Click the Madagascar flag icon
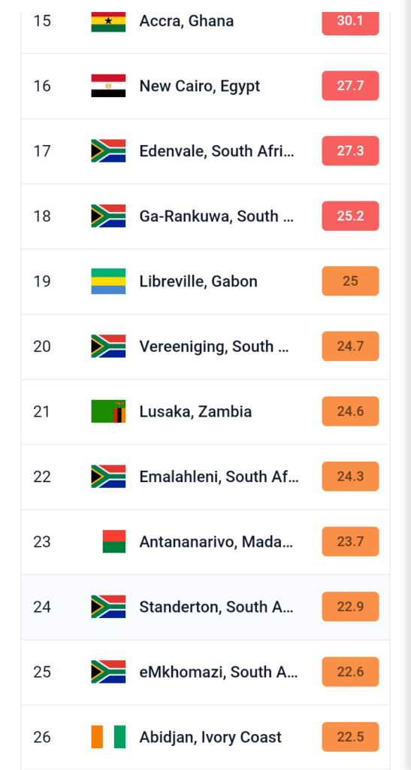 113,541
